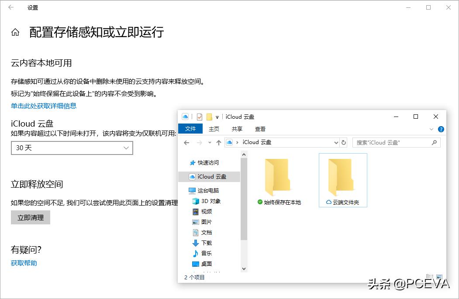Switch to the 查看 ribbon tab

pos(260,128)
